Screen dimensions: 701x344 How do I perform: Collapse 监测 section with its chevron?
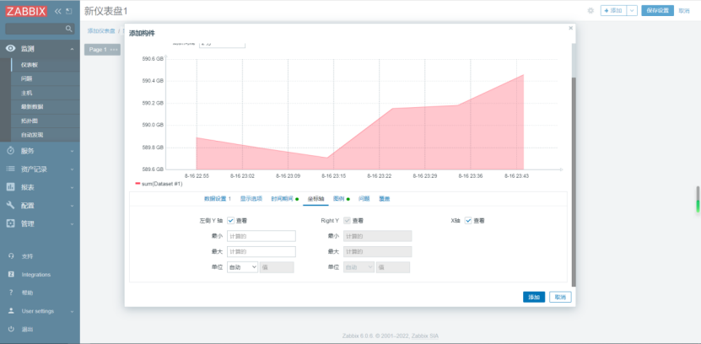(72, 49)
